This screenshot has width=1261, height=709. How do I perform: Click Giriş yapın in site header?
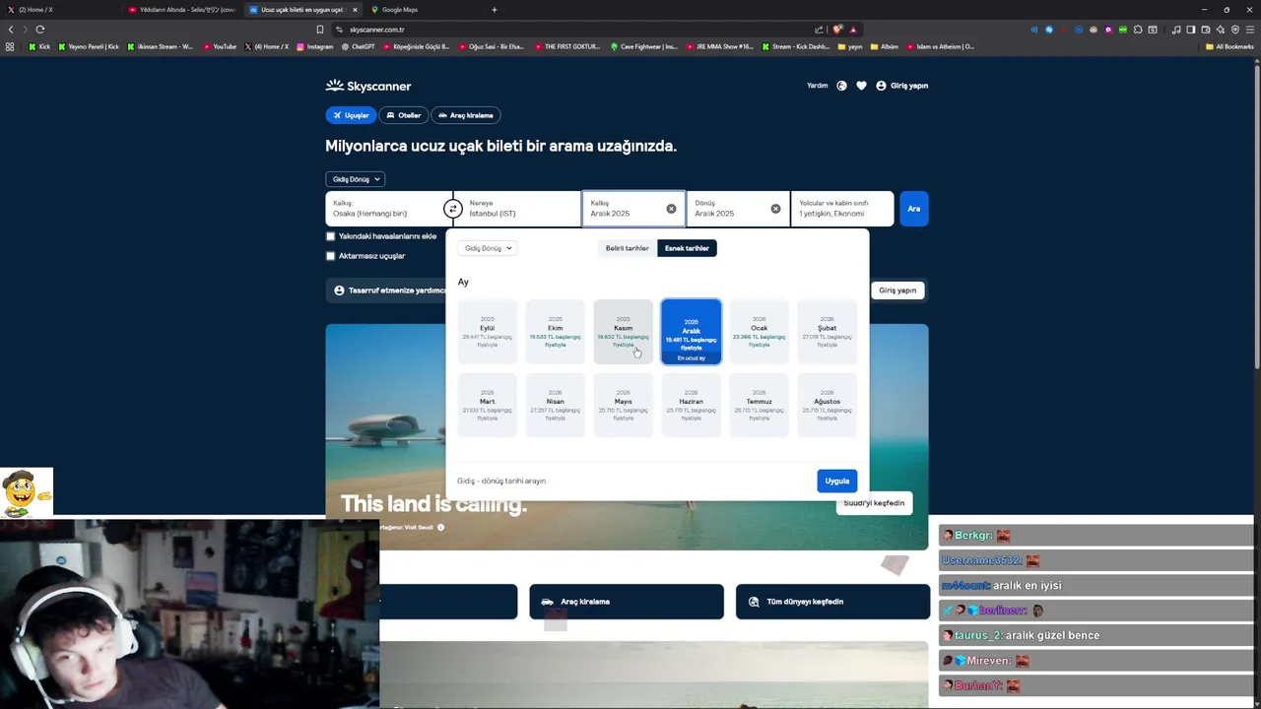click(902, 86)
